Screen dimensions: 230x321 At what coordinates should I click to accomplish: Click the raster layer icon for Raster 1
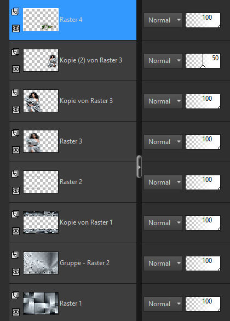pos(15,295)
